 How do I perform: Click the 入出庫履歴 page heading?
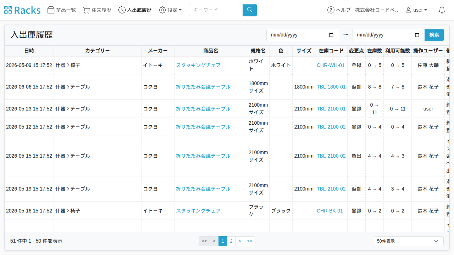[x=32, y=35]
